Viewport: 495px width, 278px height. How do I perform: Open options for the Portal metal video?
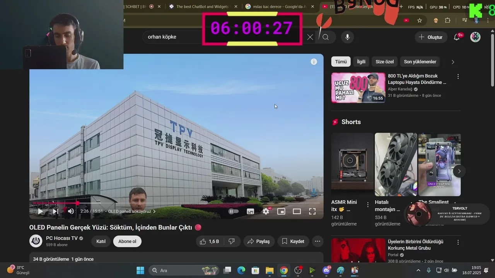[x=458, y=242]
